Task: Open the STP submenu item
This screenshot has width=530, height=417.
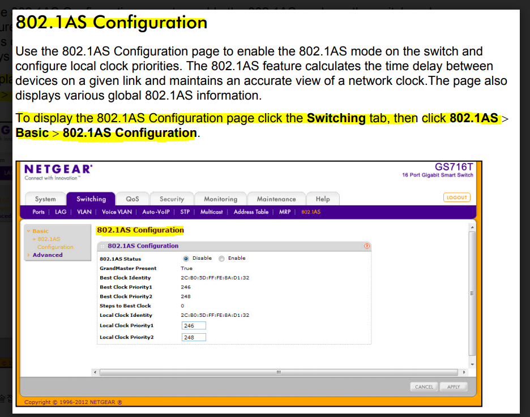Action: pyautogui.click(x=185, y=212)
